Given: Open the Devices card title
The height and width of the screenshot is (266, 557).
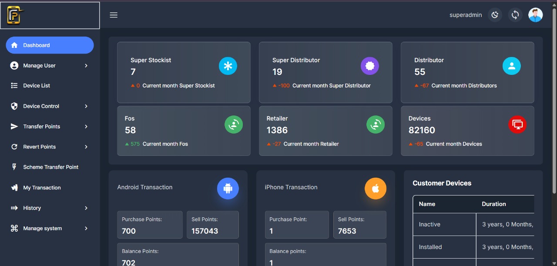Looking at the screenshot, I should tap(419, 118).
